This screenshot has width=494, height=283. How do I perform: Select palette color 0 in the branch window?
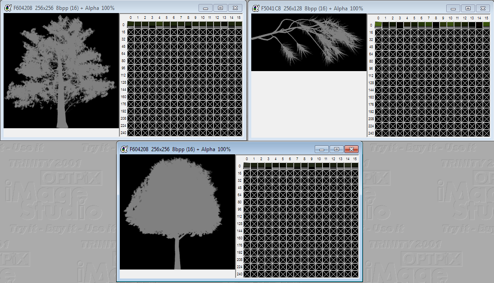click(x=378, y=25)
